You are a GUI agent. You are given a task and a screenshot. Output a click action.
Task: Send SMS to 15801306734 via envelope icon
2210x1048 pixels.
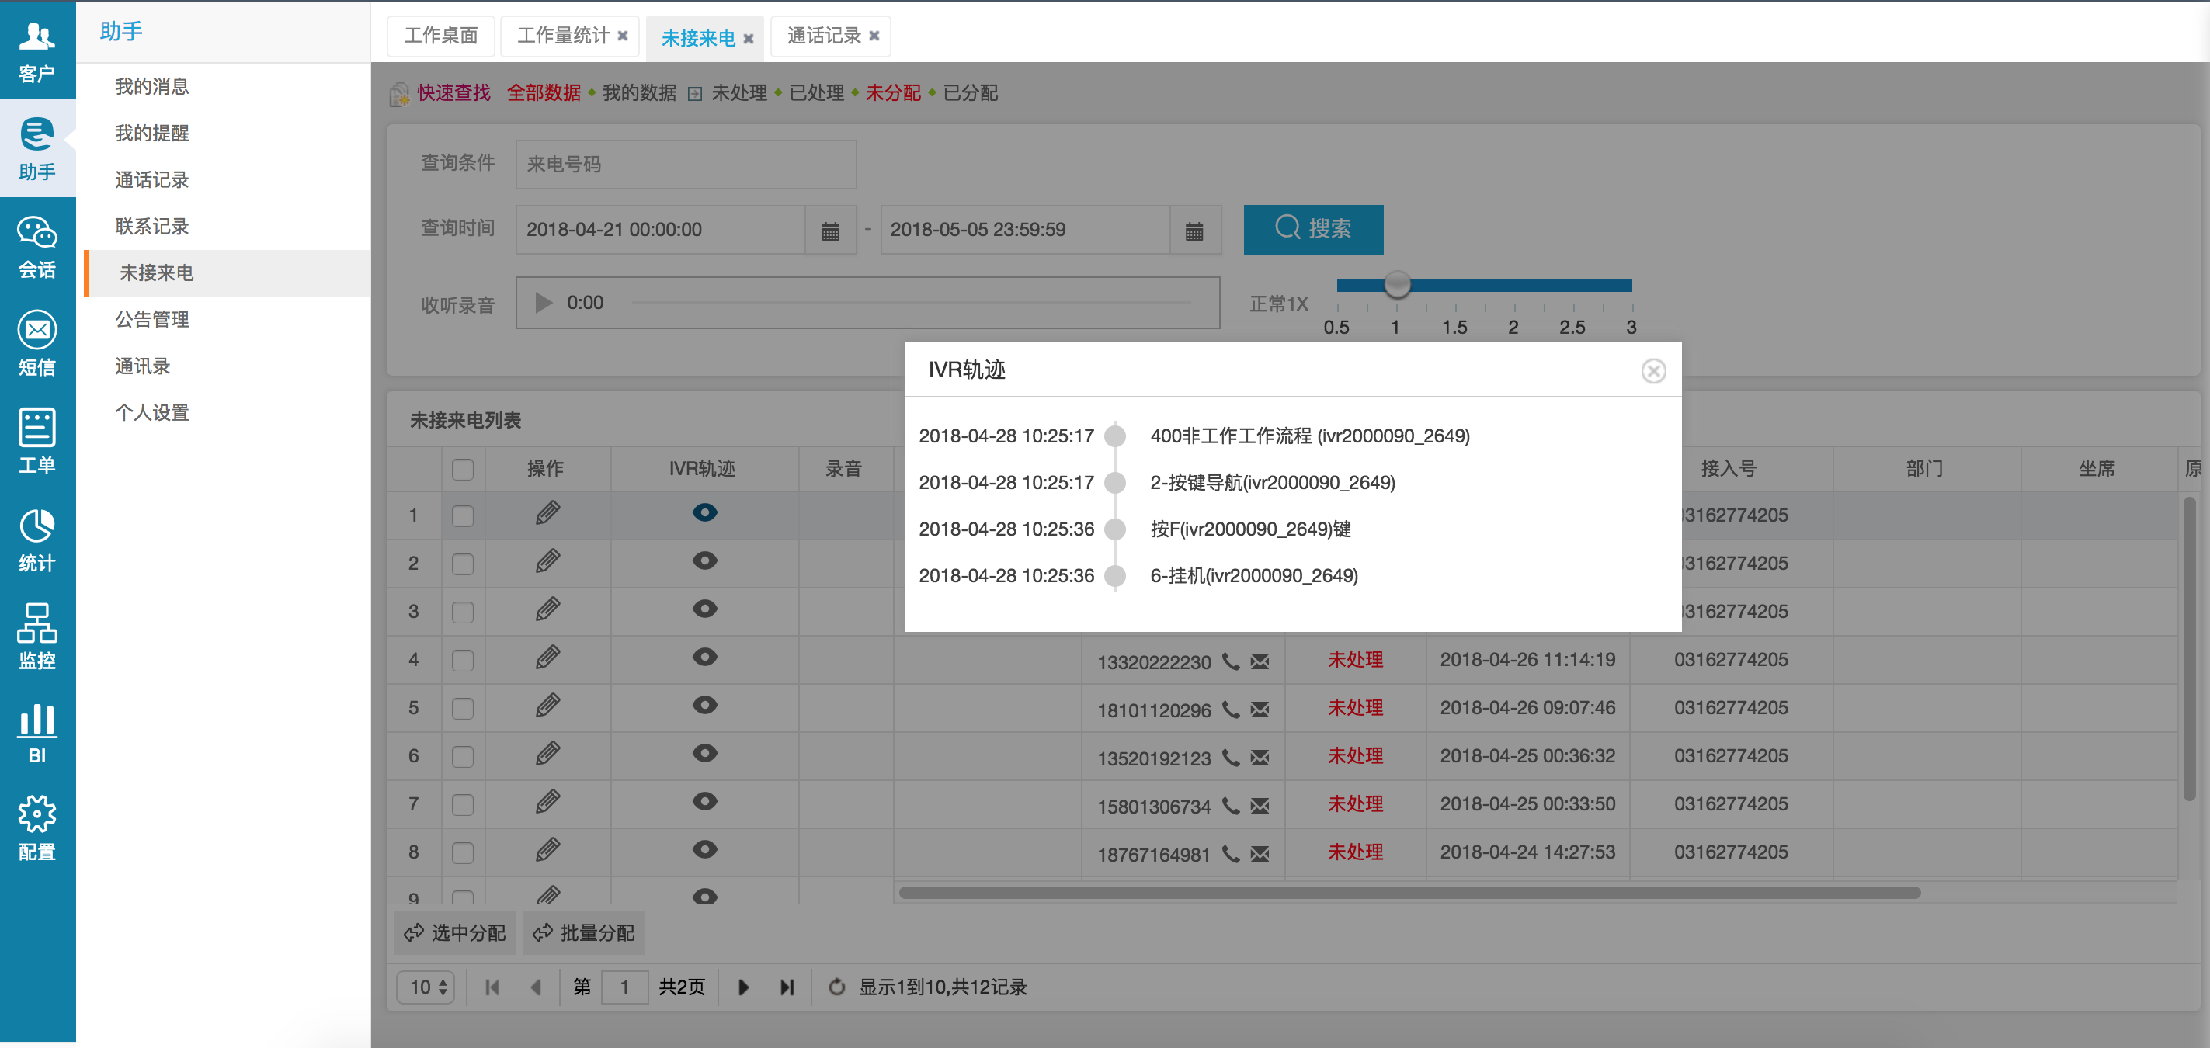[1259, 806]
